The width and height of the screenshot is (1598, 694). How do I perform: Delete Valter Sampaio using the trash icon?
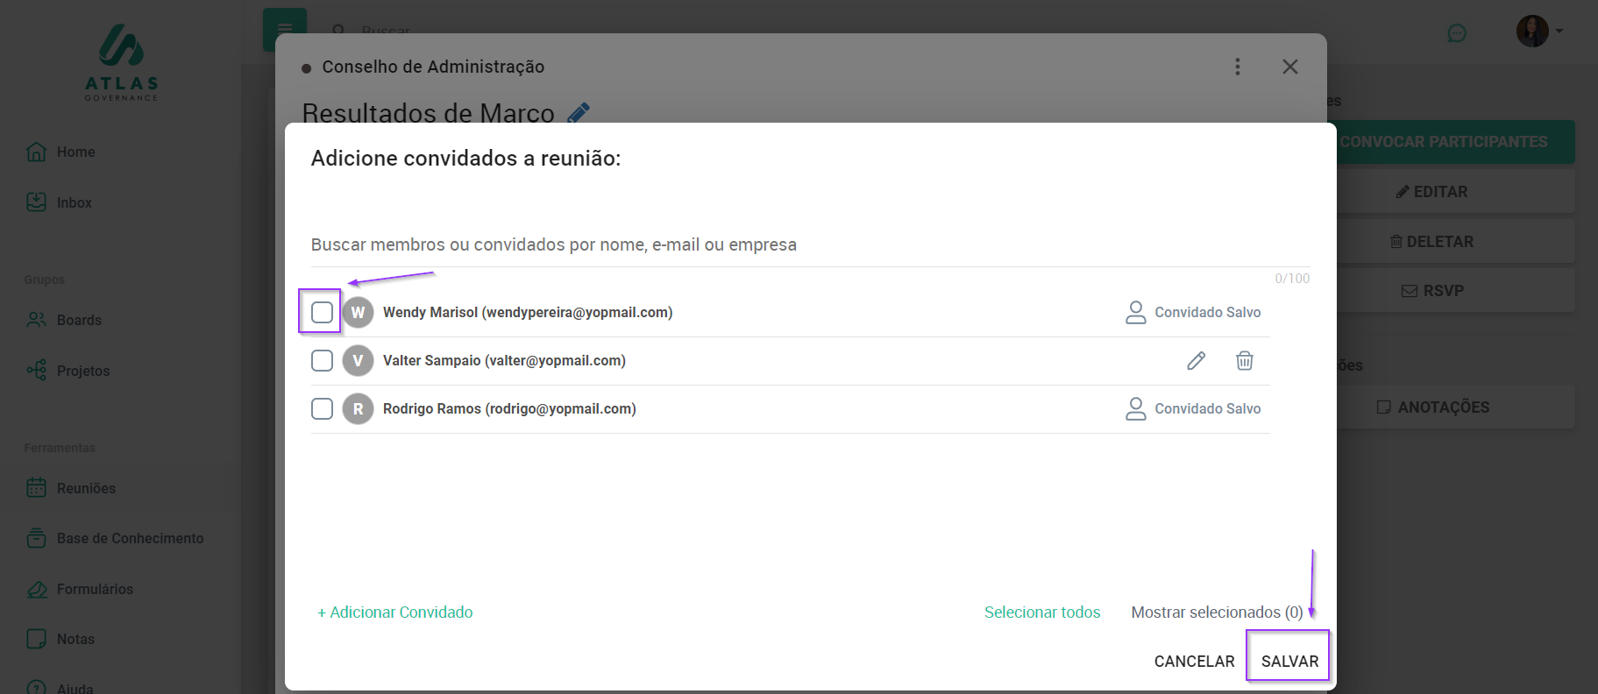[1244, 361]
